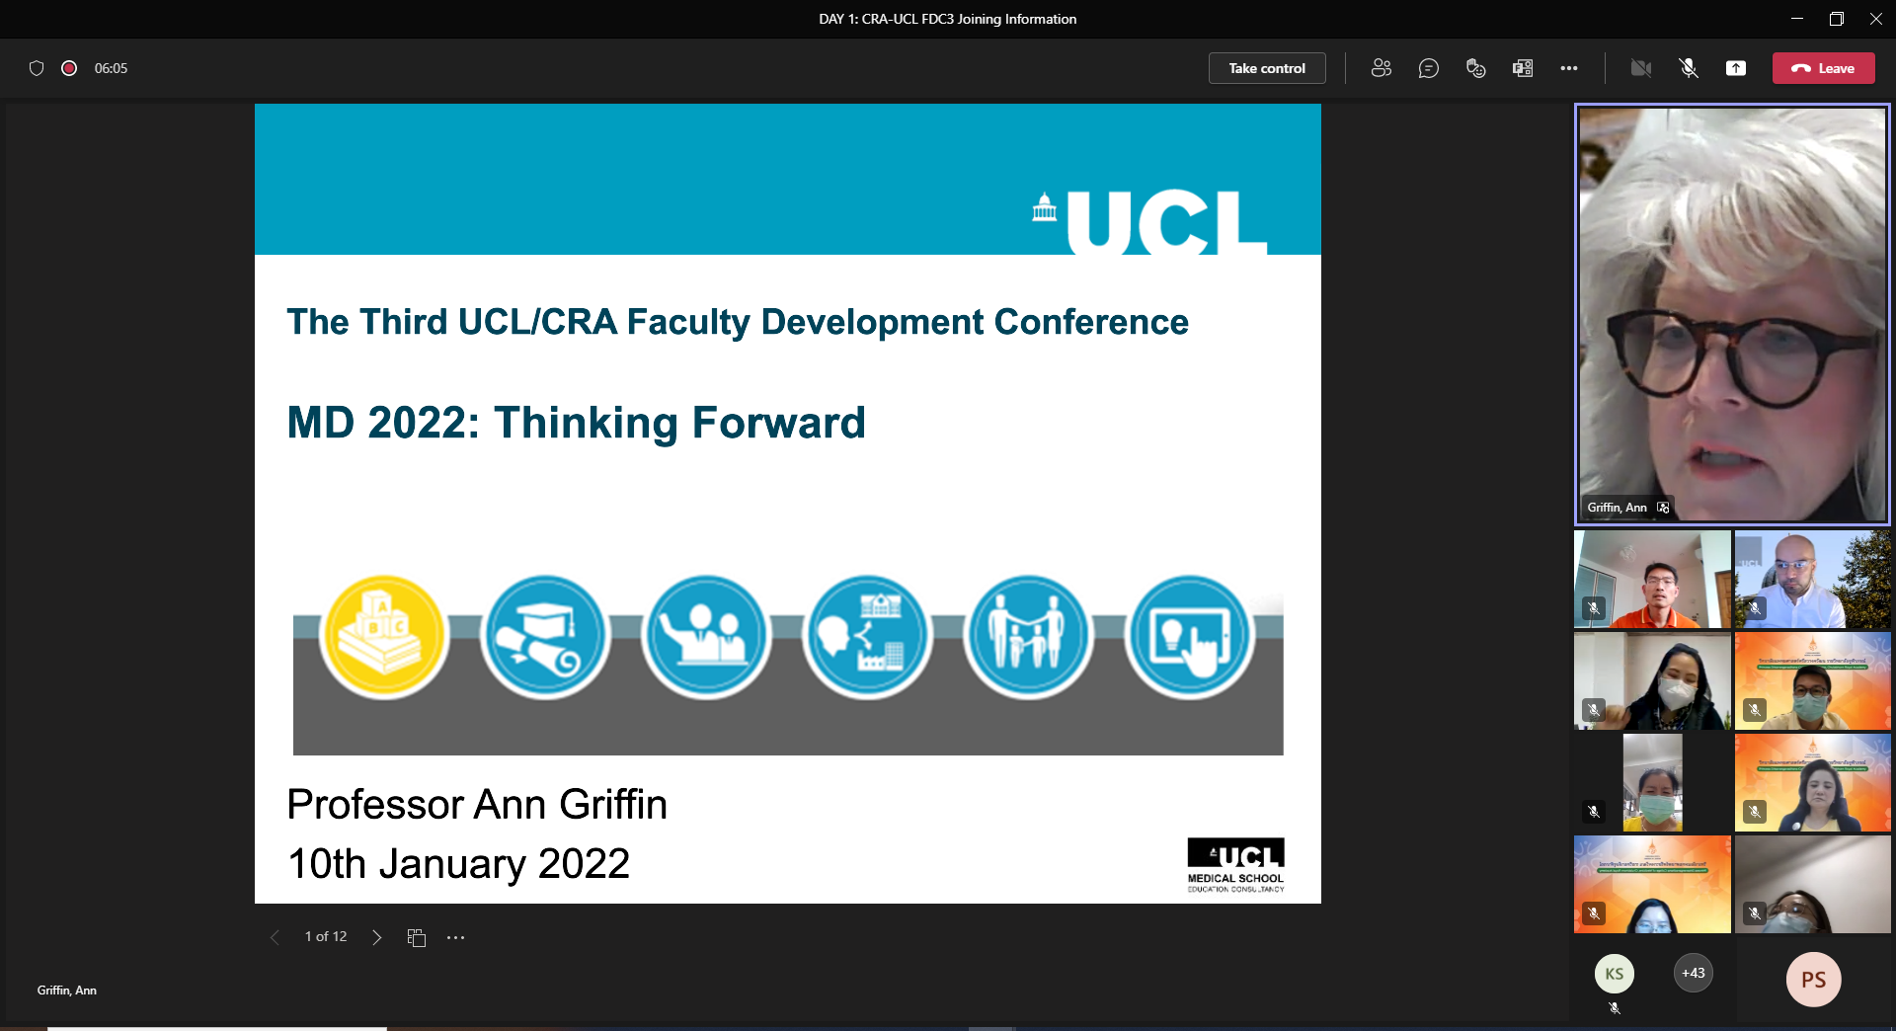
Task: Show the participants panel
Action: (1381, 68)
